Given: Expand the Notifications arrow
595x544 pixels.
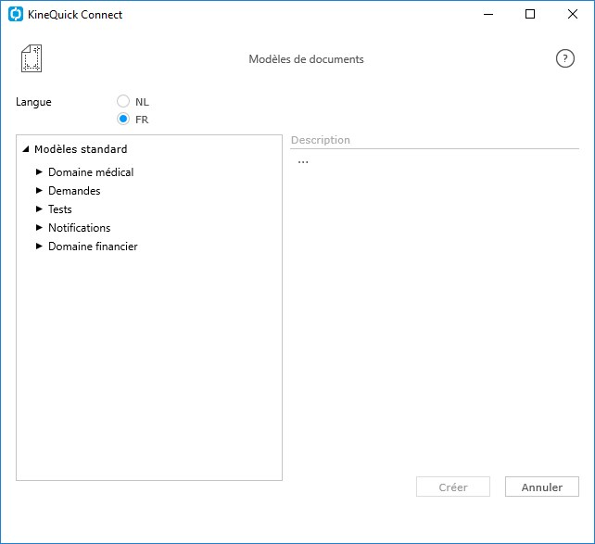Looking at the screenshot, I should click(x=39, y=228).
